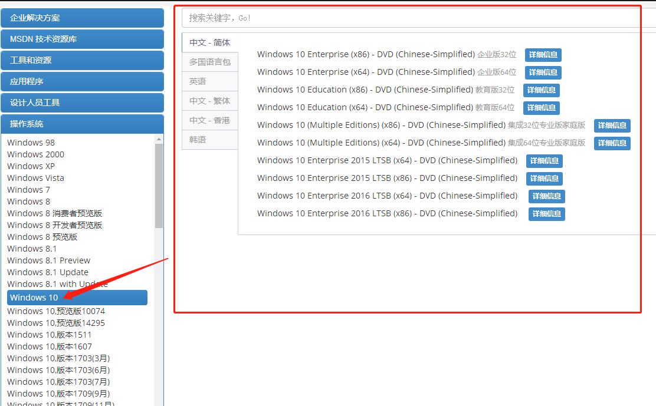
Task: Select Windows 7 in the sidebar
Action: (28, 189)
